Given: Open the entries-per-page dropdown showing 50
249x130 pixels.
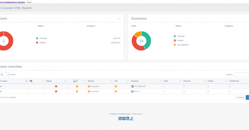Looking at the screenshot, I should [5, 75].
